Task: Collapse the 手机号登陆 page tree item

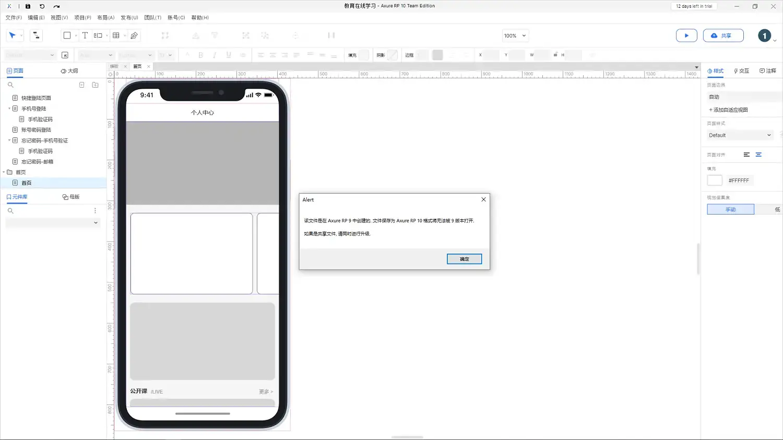Action: [9, 109]
